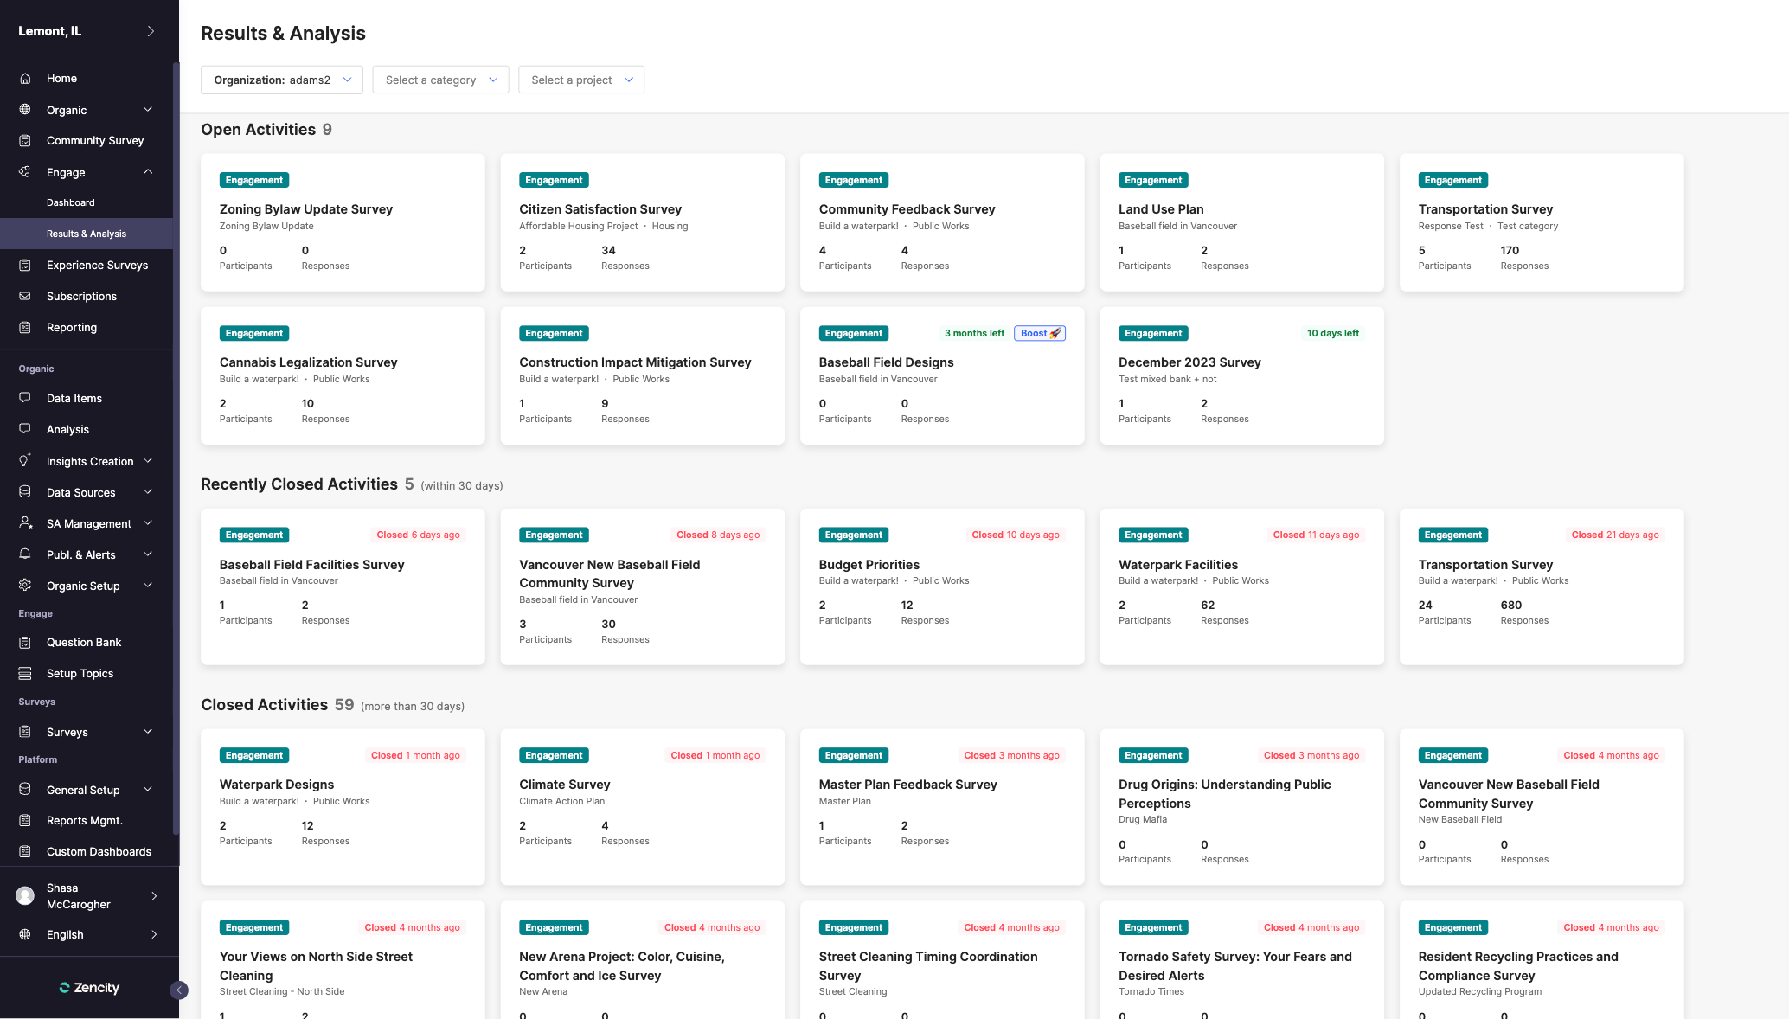The image size is (1789, 1019).
Task: Collapse the Engage sidebar section
Action: pos(148,171)
